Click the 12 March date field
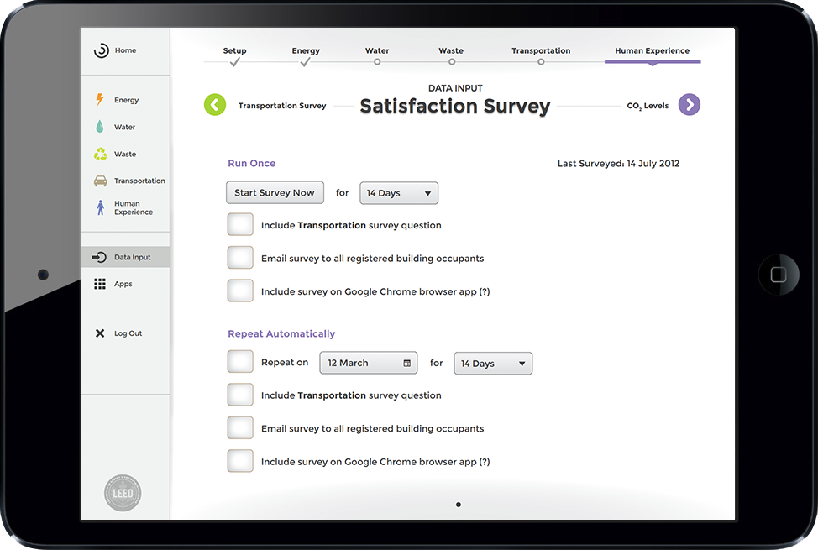This screenshot has height=550, width=818. (x=369, y=363)
